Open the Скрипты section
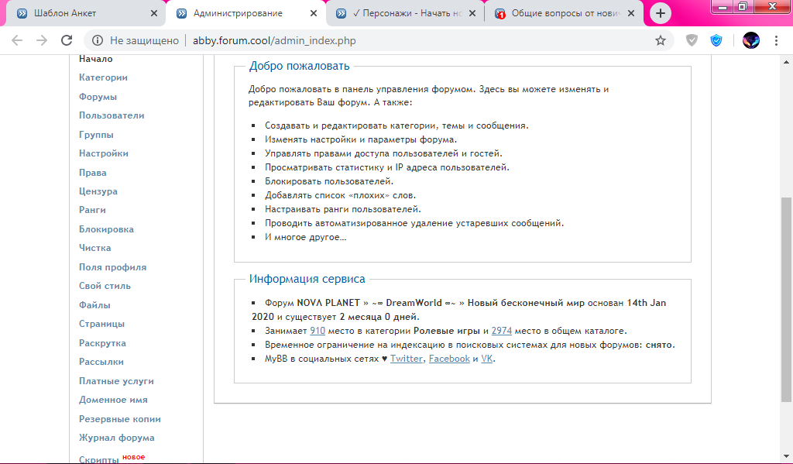Viewport: 793px width, 464px height. click(x=98, y=459)
